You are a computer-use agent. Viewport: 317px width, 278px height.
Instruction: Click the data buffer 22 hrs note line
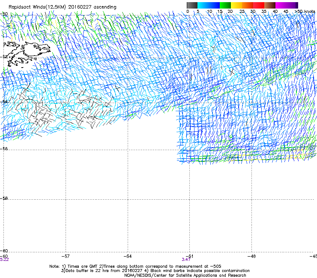(155, 271)
